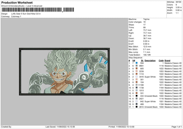
Task: Click the 'Colorway 1' value
Action: point(16,16)
